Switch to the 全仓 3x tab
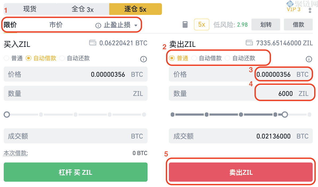This screenshot has height=187, width=318. tap(83, 9)
